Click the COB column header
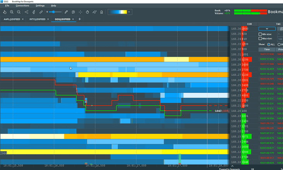Viewport: 283px width, 170px height. click(249, 24)
